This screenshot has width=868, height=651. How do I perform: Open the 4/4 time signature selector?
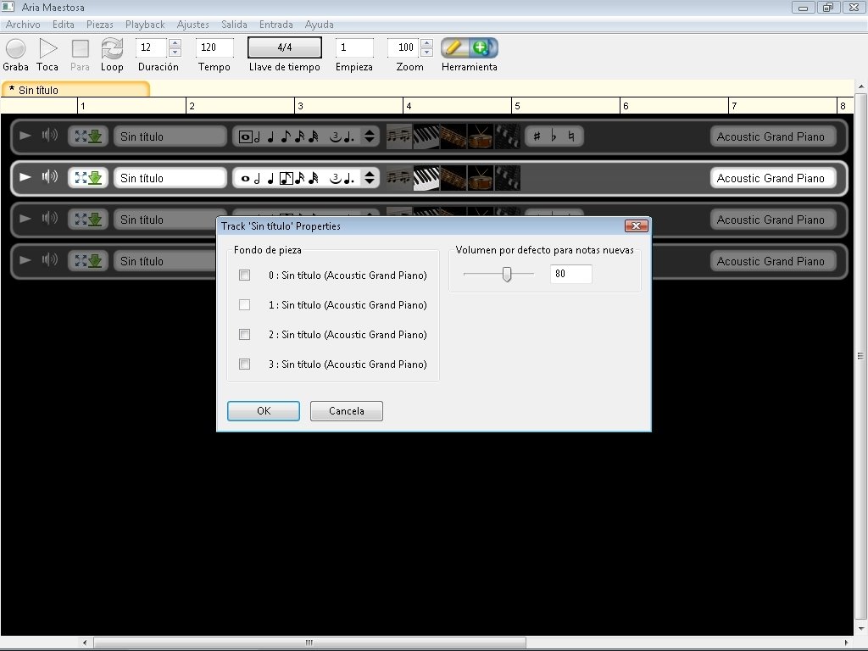tap(285, 47)
